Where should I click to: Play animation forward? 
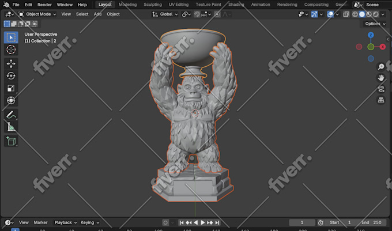pyautogui.click(x=203, y=222)
